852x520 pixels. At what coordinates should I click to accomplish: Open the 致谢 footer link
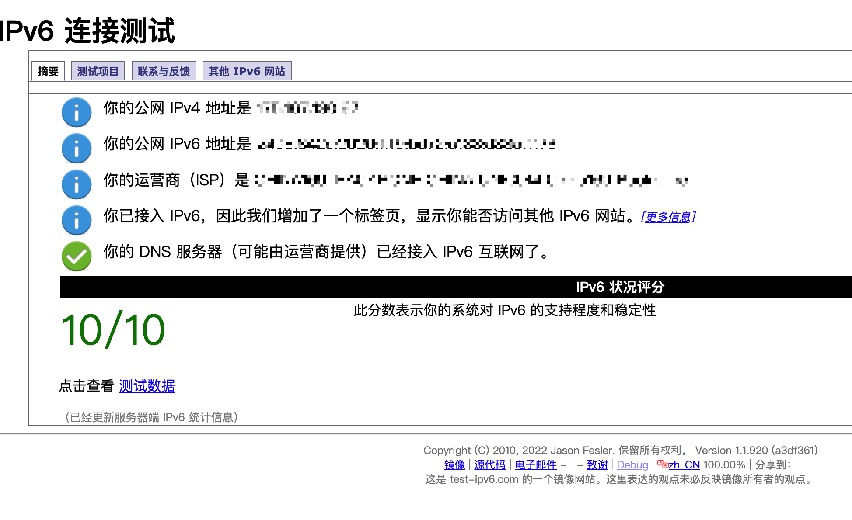coord(597,465)
